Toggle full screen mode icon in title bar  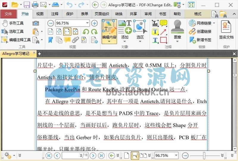point(191,5)
